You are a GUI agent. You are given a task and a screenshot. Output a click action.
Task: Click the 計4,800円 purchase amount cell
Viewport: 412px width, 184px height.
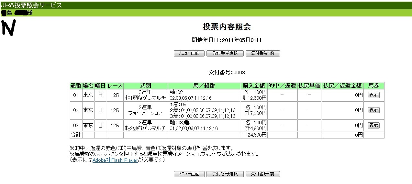(254, 126)
